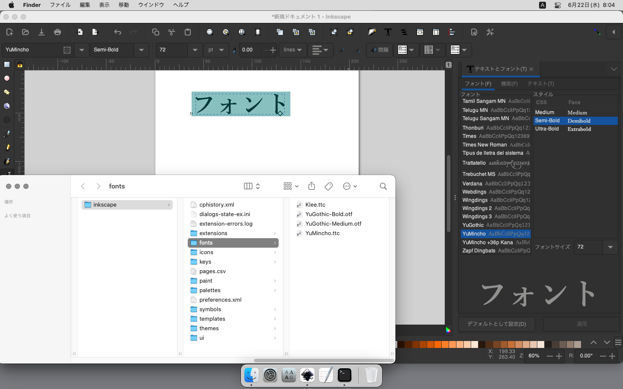Click the Undo arrow in the toolbar
The image size is (623, 389).
point(118,32)
